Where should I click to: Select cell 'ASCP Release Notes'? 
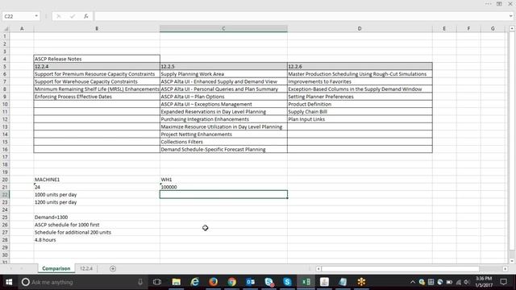[97, 59]
